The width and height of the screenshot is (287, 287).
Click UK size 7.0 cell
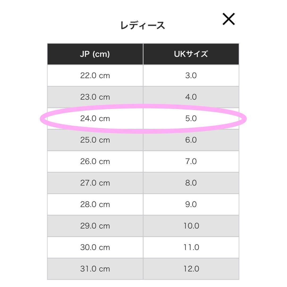[191, 162]
